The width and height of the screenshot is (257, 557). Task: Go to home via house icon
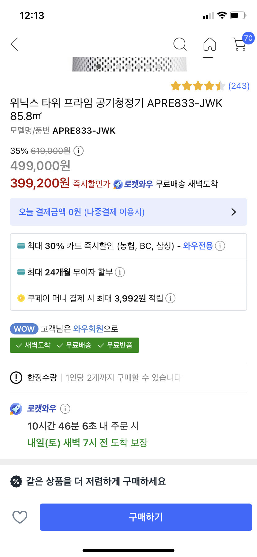pos(210,44)
